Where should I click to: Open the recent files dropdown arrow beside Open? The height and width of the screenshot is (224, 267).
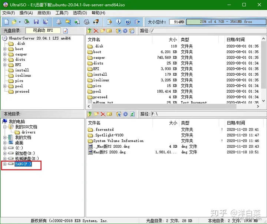pyautogui.click(x=20, y=22)
